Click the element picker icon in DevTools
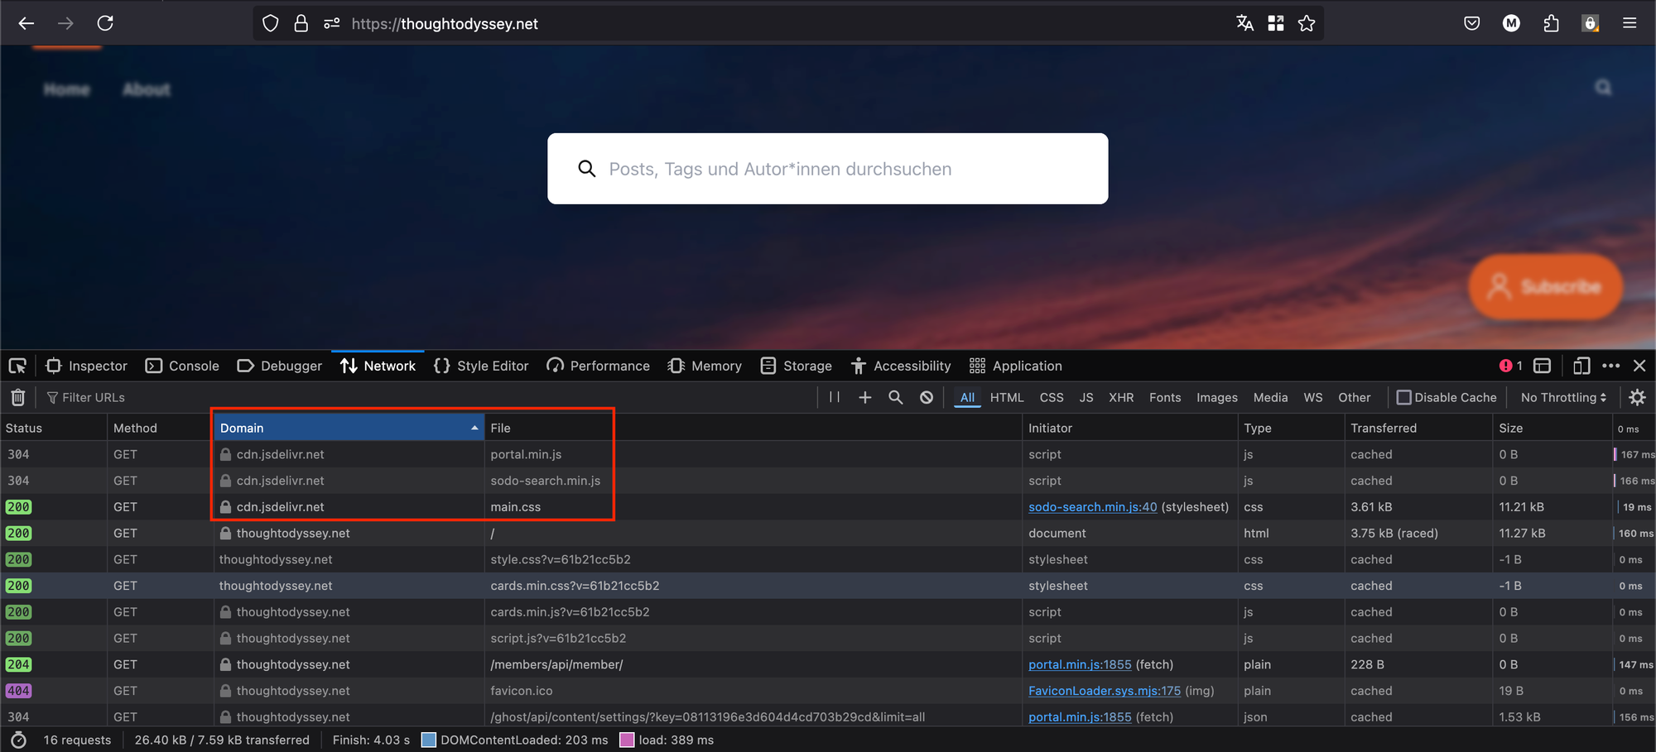 (x=17, y=366)
